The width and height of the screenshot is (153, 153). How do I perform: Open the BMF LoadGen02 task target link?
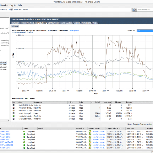[x=7, y=142]
